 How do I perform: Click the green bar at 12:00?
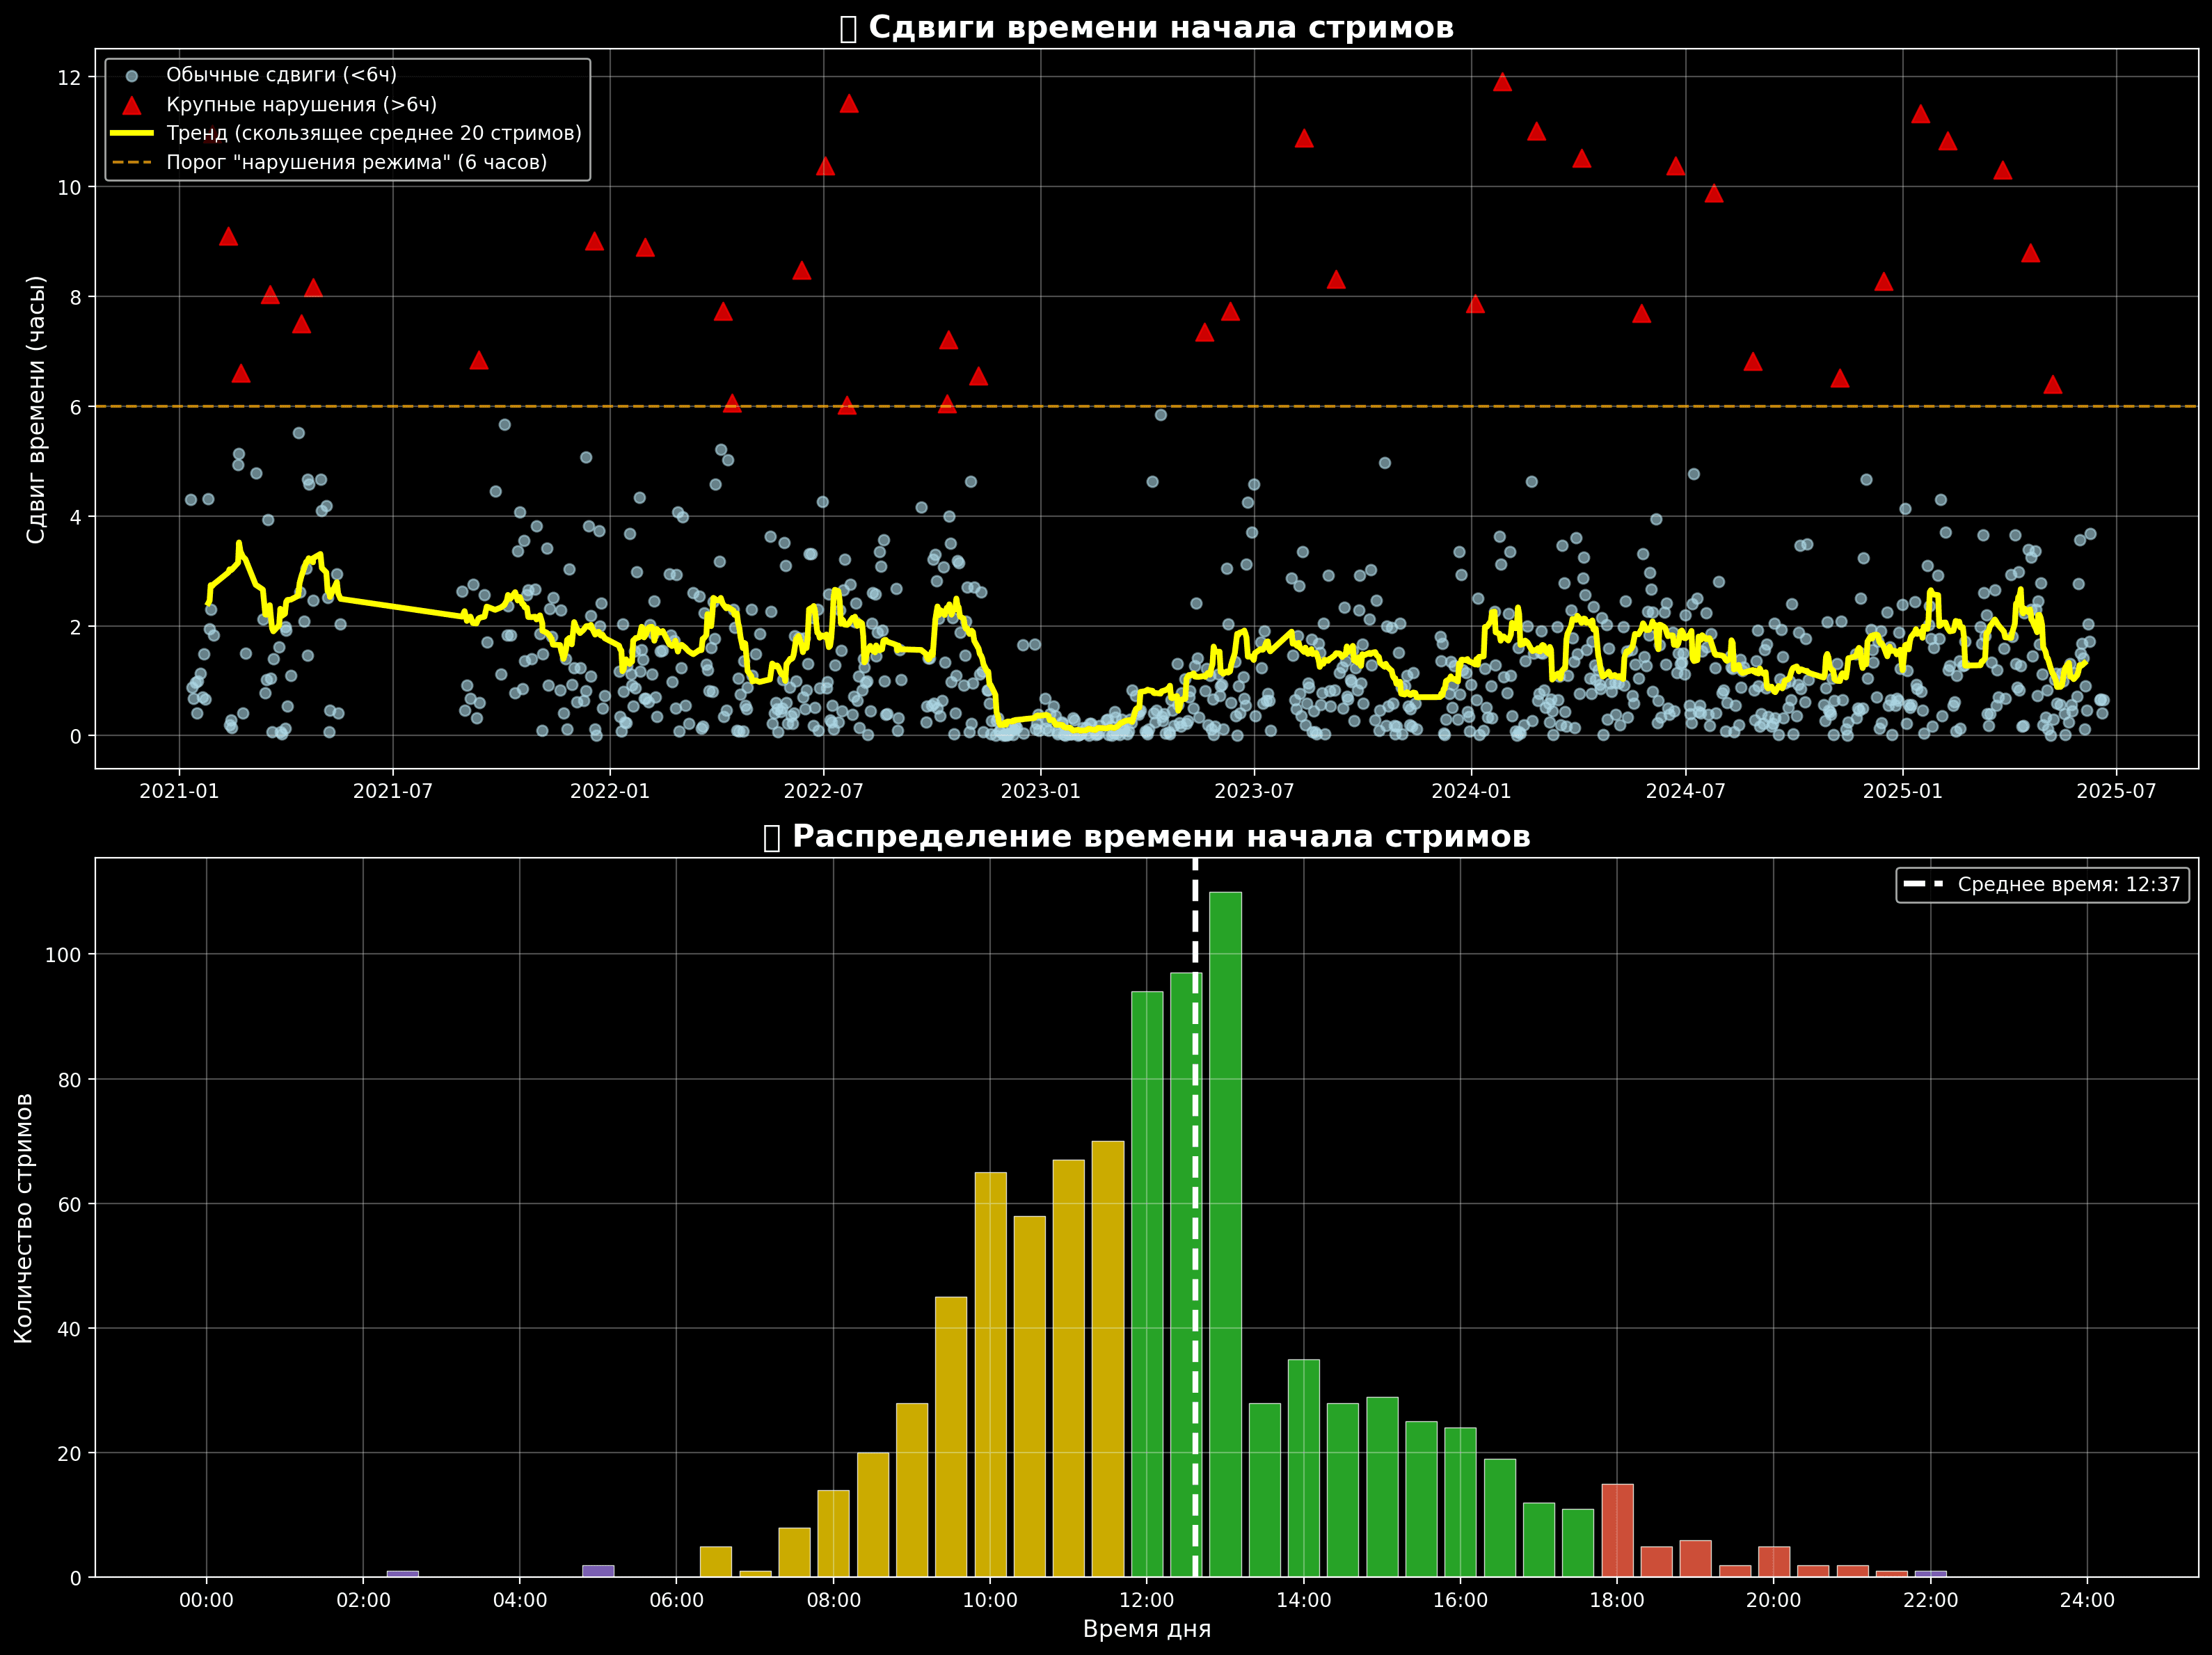pyautogui.click(x=1147, y=1285)
